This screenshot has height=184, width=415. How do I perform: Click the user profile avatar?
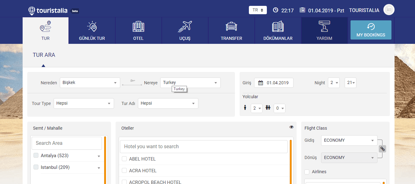pyautogui.click(x=389, y=10)
